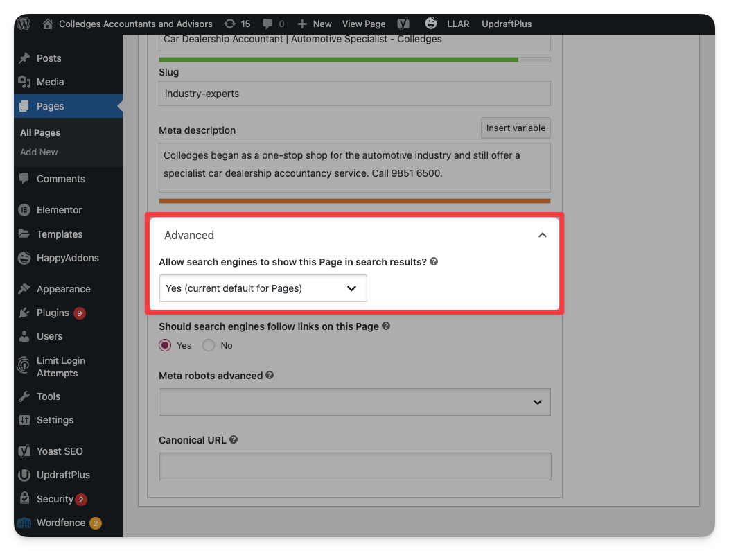Click the Insert variable button
Viewport: 729px width, 551px height.
(x=516, y=128)
